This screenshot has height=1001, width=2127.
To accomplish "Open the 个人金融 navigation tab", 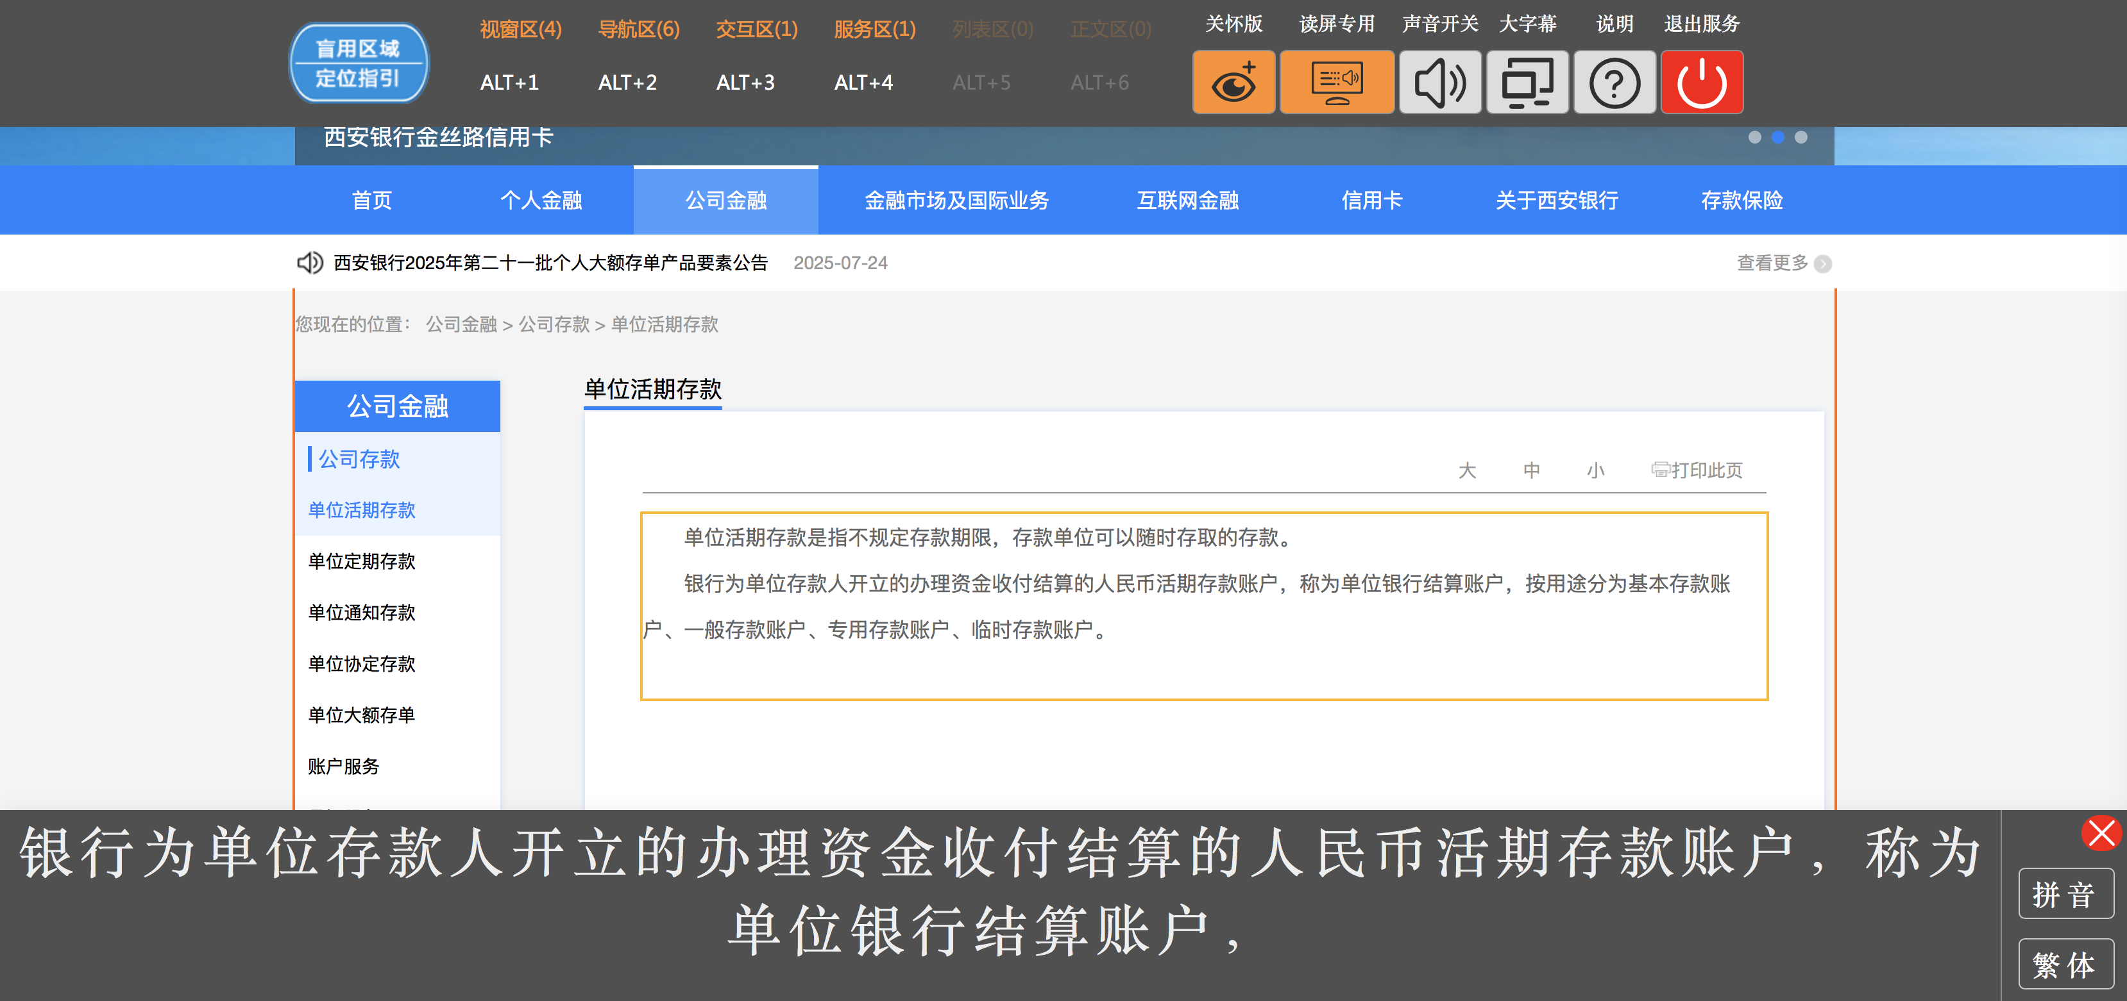I will [541, 201].
